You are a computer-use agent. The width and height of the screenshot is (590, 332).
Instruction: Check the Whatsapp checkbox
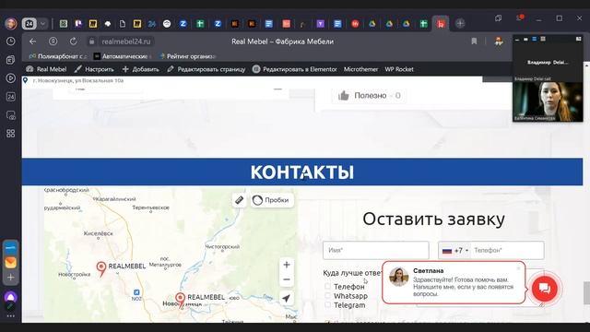point(328,296)
